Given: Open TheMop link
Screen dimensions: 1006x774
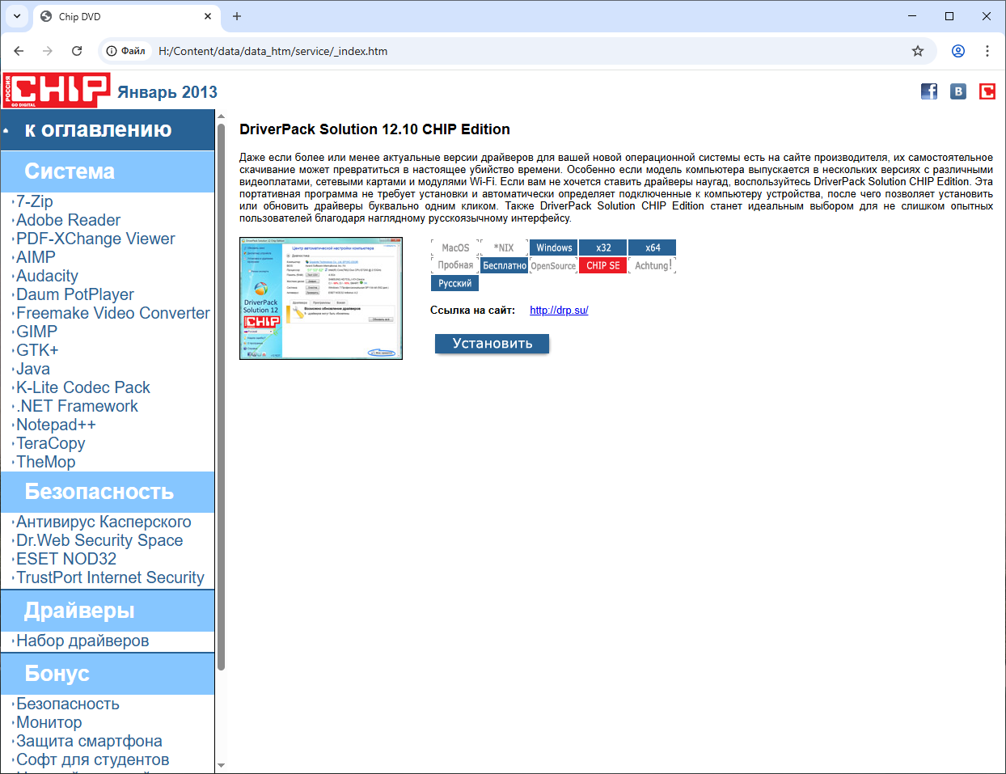Looking at the screenshot, I should click(46, 462).
